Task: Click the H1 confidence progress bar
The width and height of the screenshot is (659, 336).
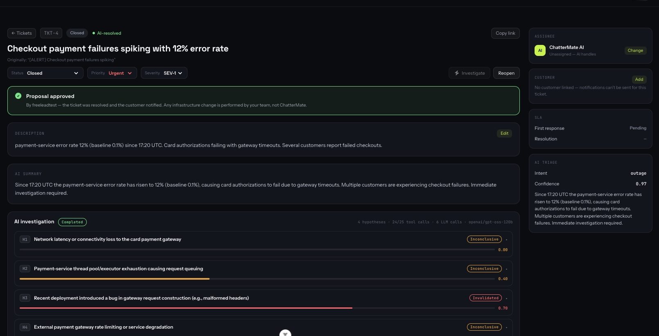Action: (257, 249)
